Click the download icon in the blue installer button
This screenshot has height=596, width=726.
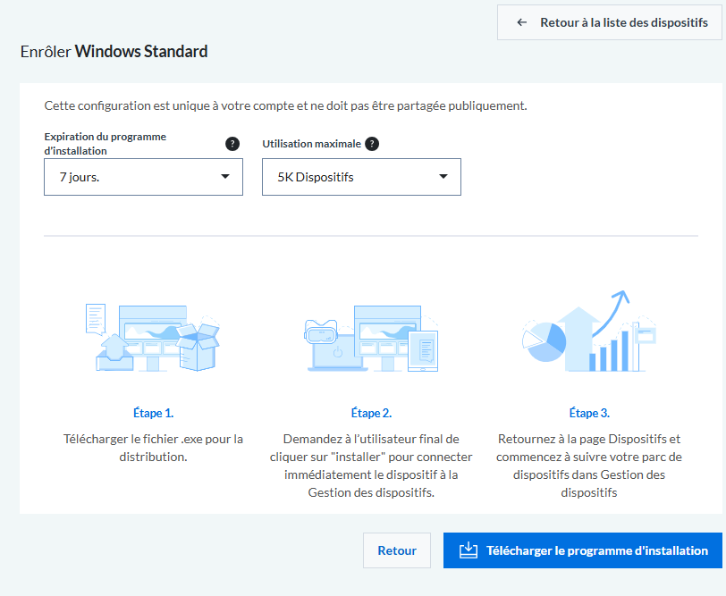pyautogui.click(x=469, y=550)
